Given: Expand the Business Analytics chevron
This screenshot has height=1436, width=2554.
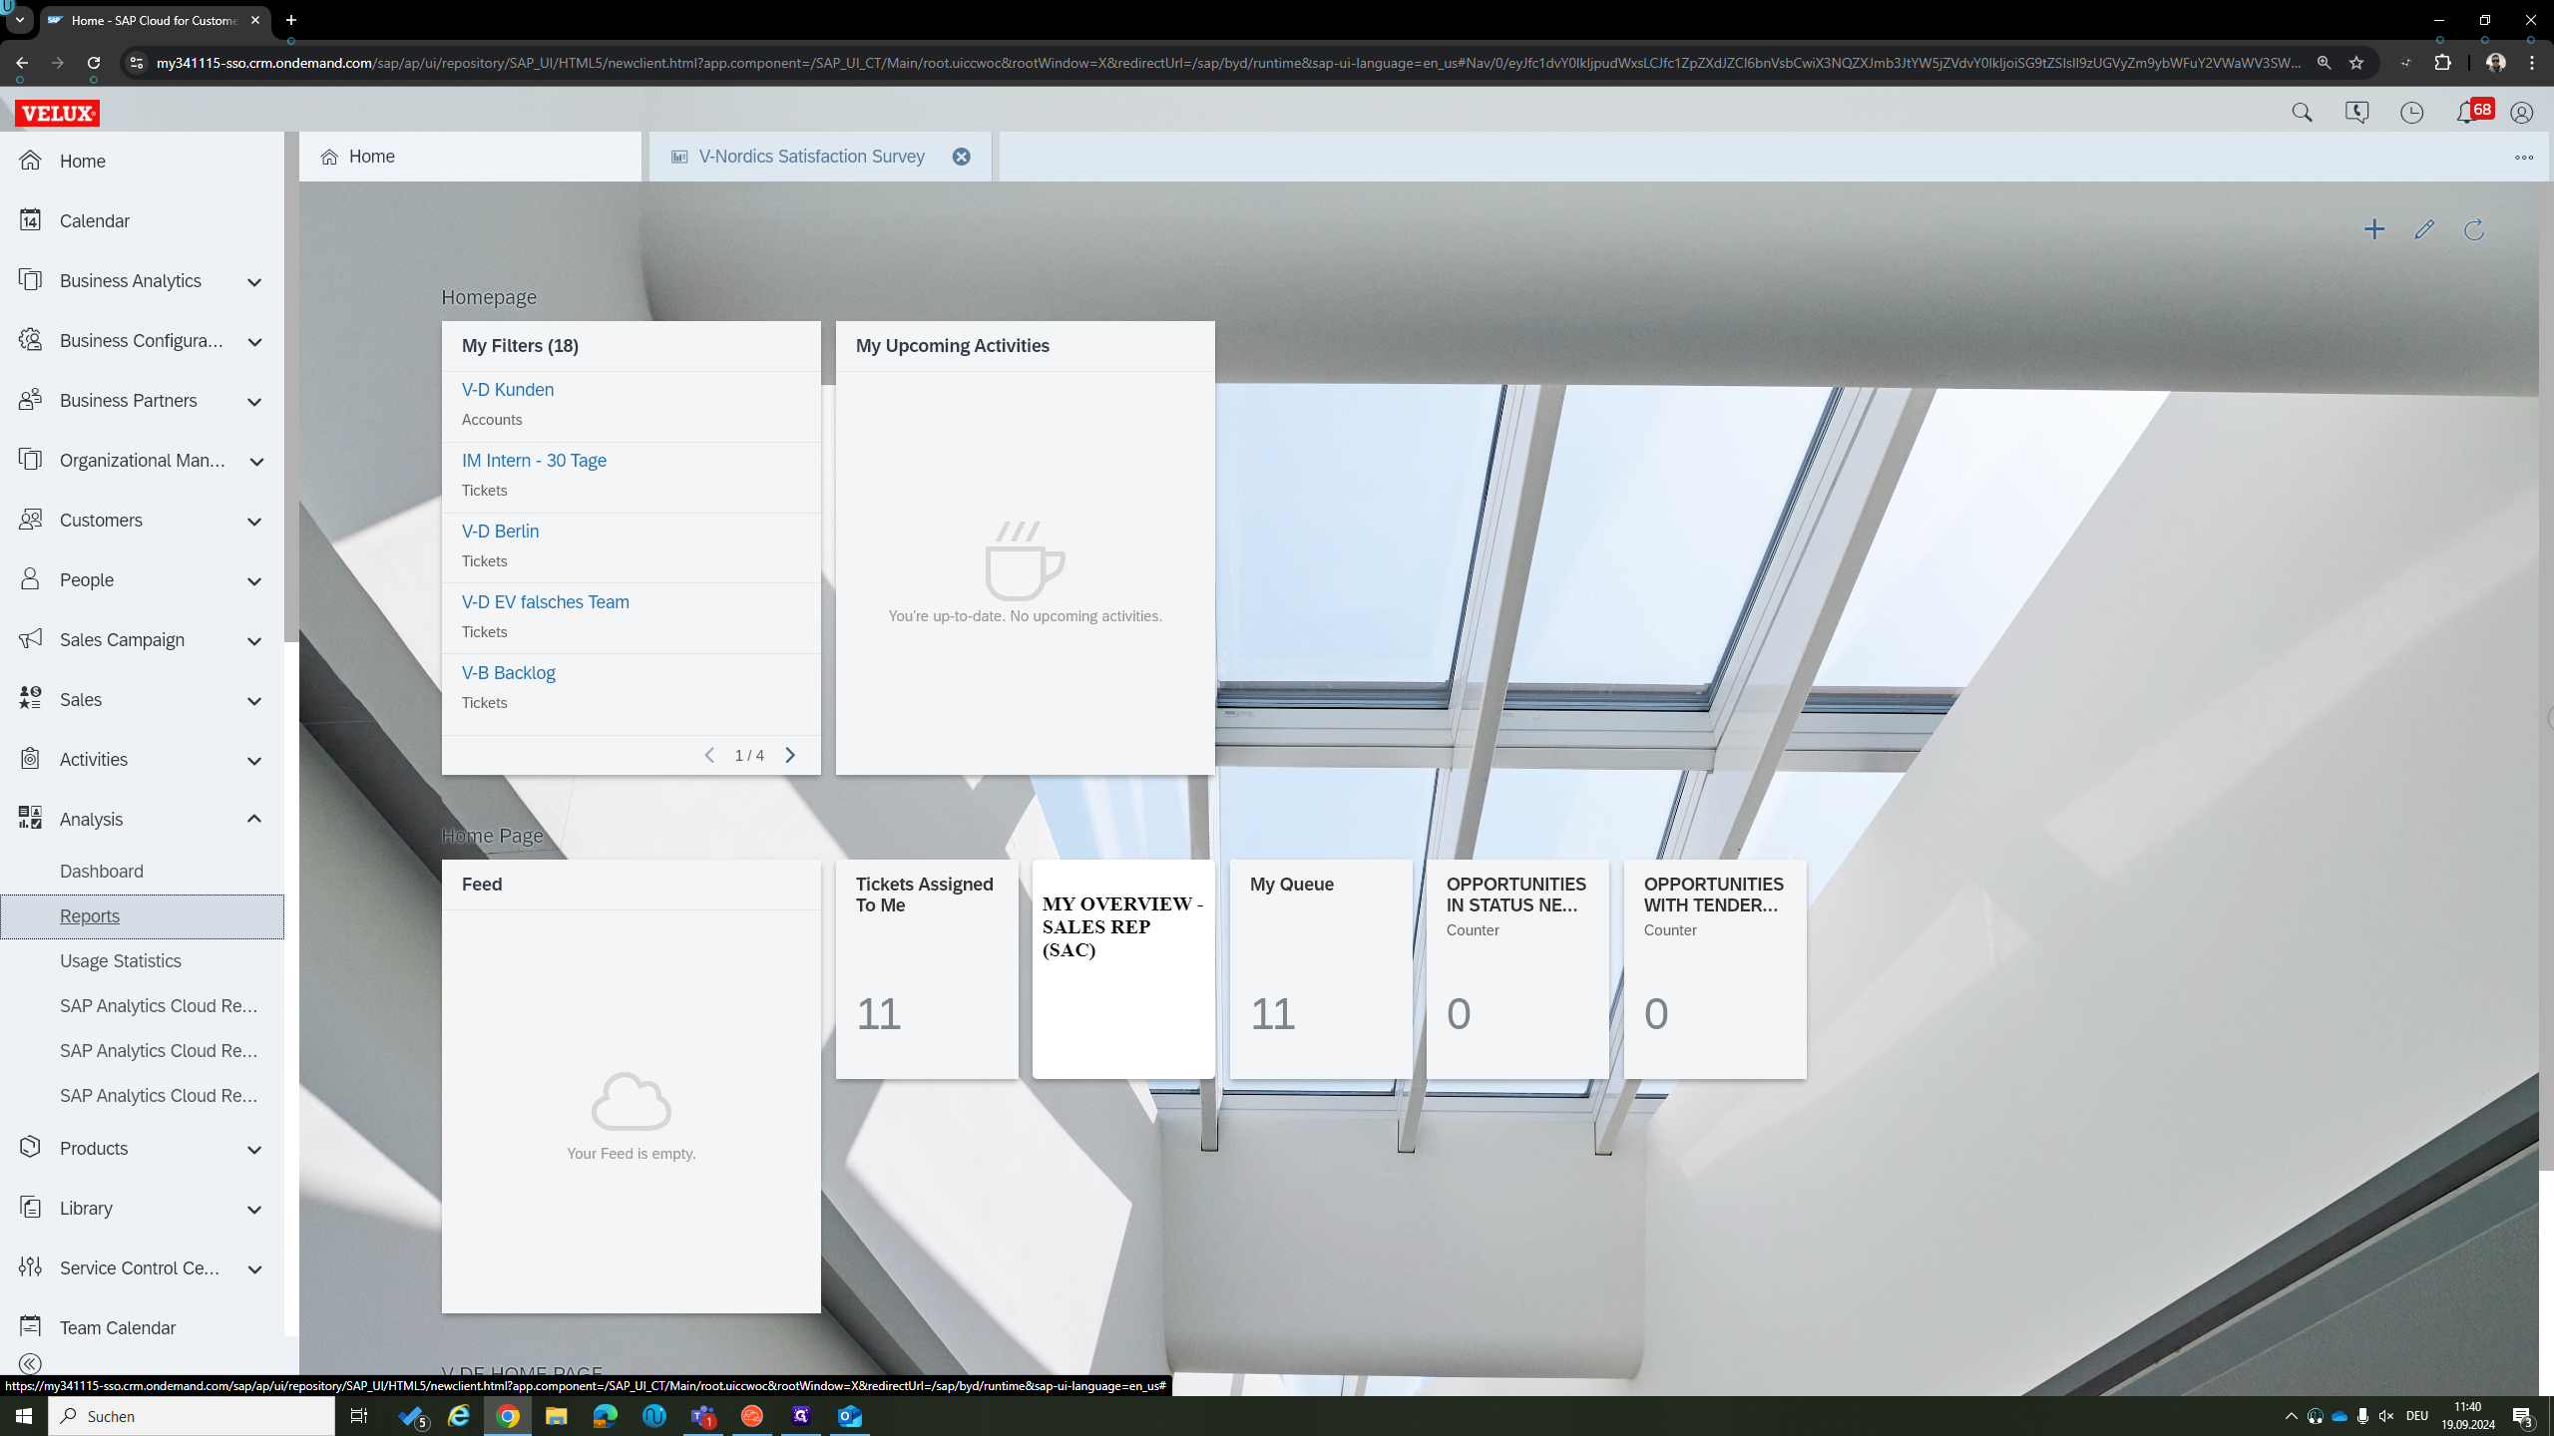Looking at the screenshot, I should coord(254,281).
